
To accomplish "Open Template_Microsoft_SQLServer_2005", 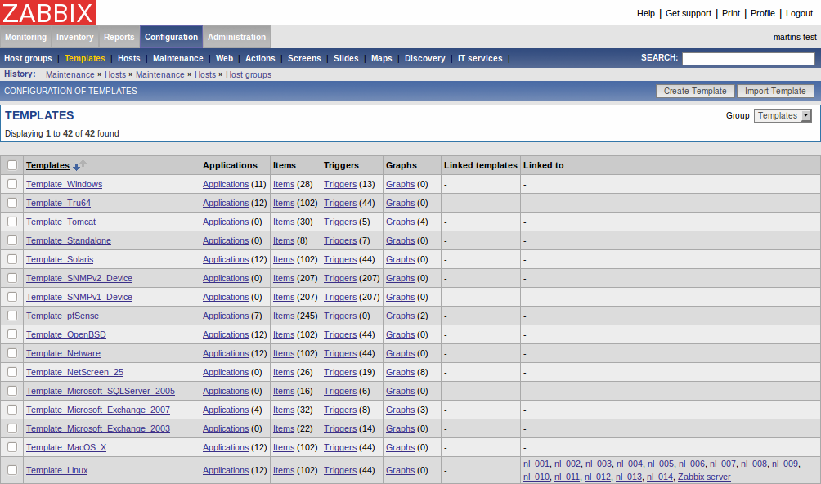I will coord(101,391).
